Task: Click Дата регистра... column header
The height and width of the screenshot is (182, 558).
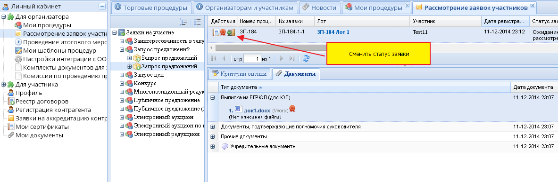Action: (x=505, y=21)
